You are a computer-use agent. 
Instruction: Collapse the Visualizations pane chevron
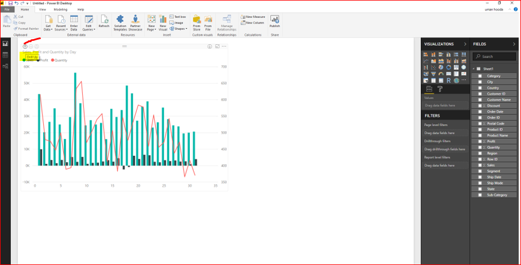click(x=465, y=44)
